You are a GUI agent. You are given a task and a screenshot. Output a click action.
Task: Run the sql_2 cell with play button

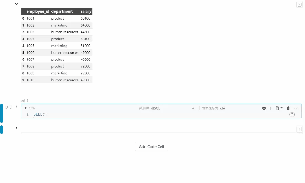tap(25, 108)
